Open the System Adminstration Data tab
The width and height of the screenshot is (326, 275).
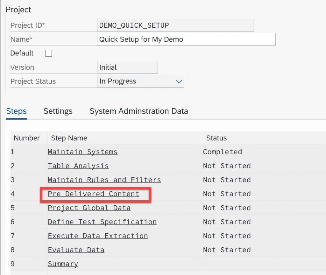tap(139, 111)
